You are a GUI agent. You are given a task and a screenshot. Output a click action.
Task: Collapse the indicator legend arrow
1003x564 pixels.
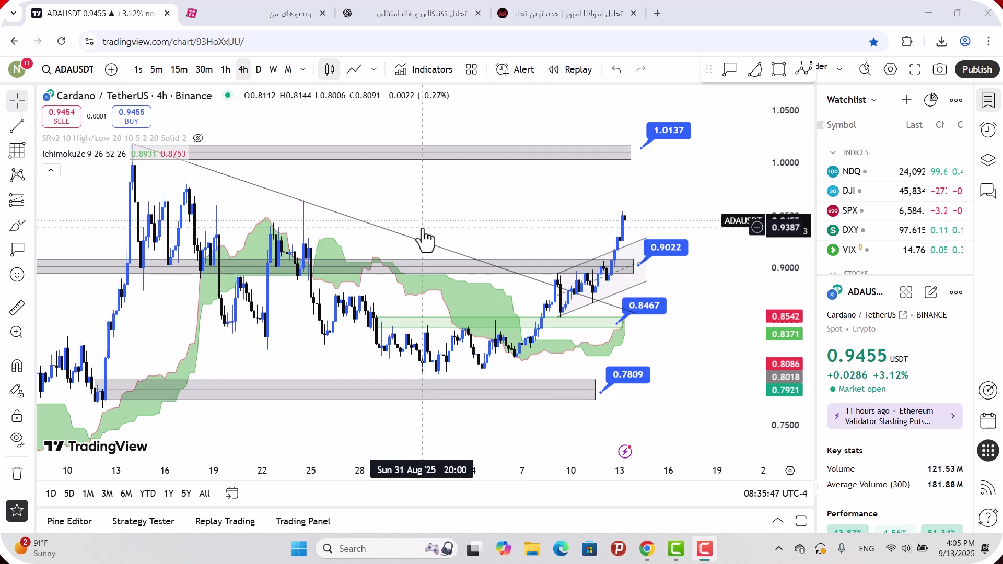[x=51, y=170]
